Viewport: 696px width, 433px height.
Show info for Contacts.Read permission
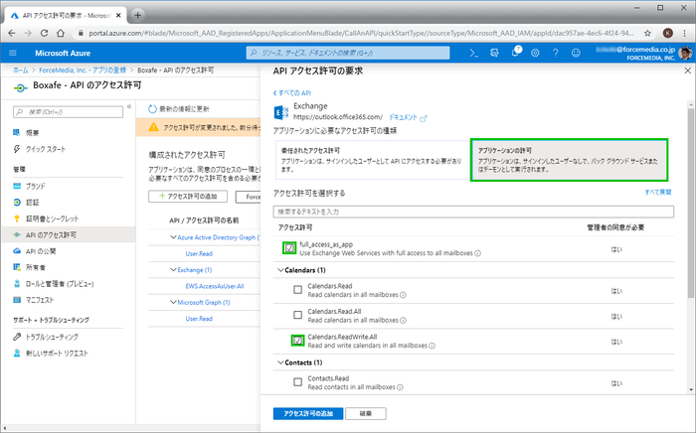point(400,387)
